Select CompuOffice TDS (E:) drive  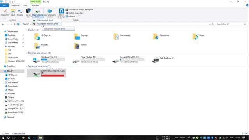[x=128, y=59]
